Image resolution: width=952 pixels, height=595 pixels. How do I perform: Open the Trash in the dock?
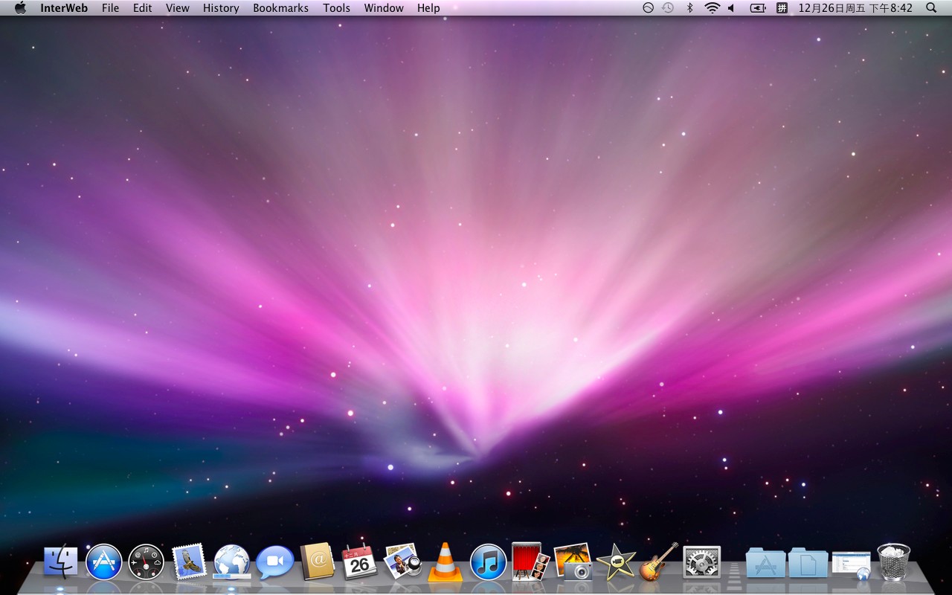(x=893, y=562)
